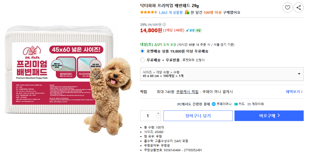
Task: Increase quantity with up stepper arrow
Action: [x=158, y=113]
